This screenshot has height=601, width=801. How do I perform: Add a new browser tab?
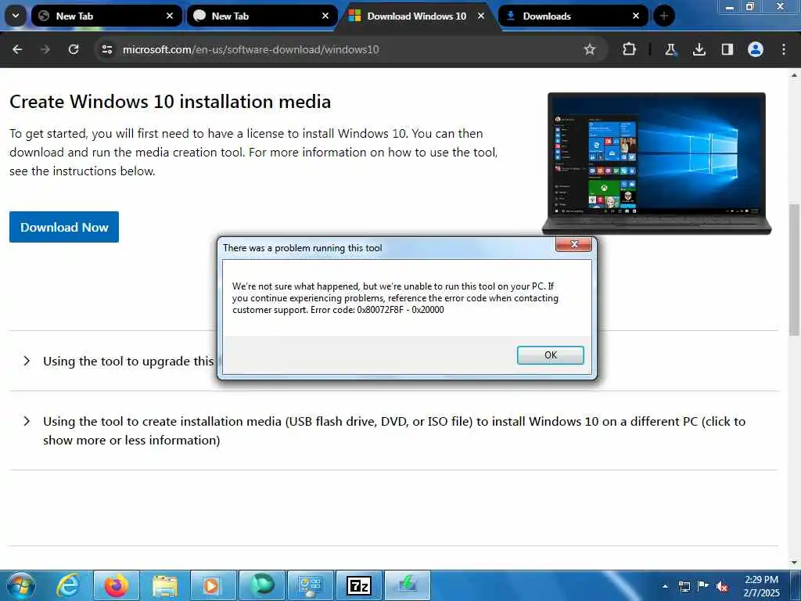[663, 16]
